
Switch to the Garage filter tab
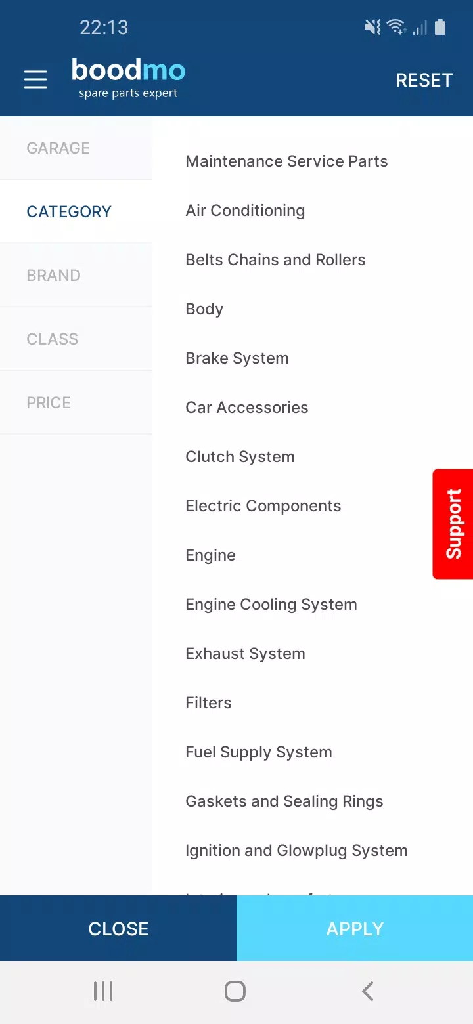(x=58, y=148)
